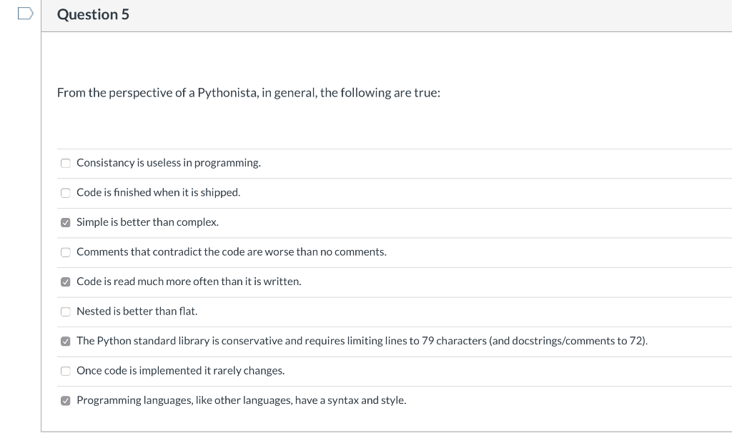Tick the 'Code is finished when shipped' checkbox

tap(66, 193)
